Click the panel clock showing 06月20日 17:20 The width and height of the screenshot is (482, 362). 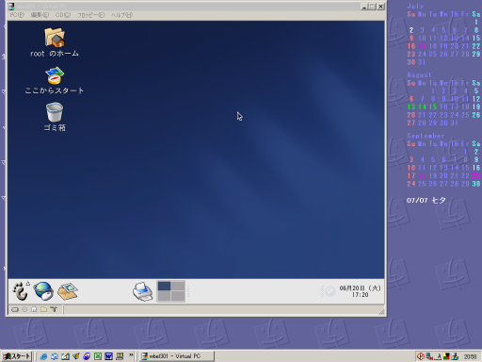coord(360,291)
